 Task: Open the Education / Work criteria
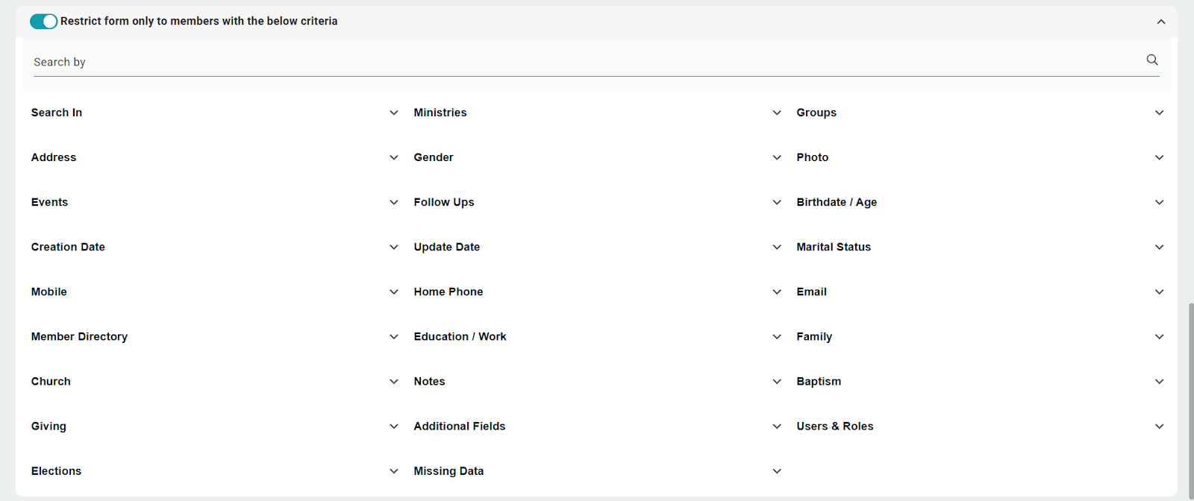776,337
